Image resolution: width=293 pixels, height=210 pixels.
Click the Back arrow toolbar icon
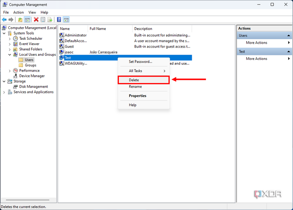click(x=4, y=20)
